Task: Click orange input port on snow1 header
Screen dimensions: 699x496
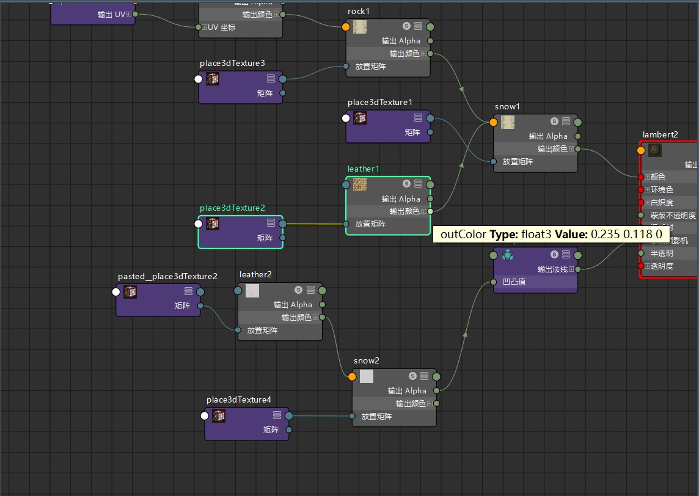Action: (x=494, y=122)
